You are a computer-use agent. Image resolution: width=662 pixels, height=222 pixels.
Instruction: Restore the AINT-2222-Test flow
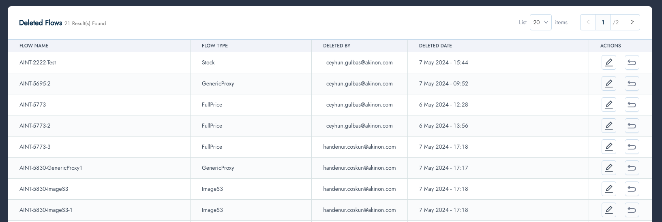point(632,62)
